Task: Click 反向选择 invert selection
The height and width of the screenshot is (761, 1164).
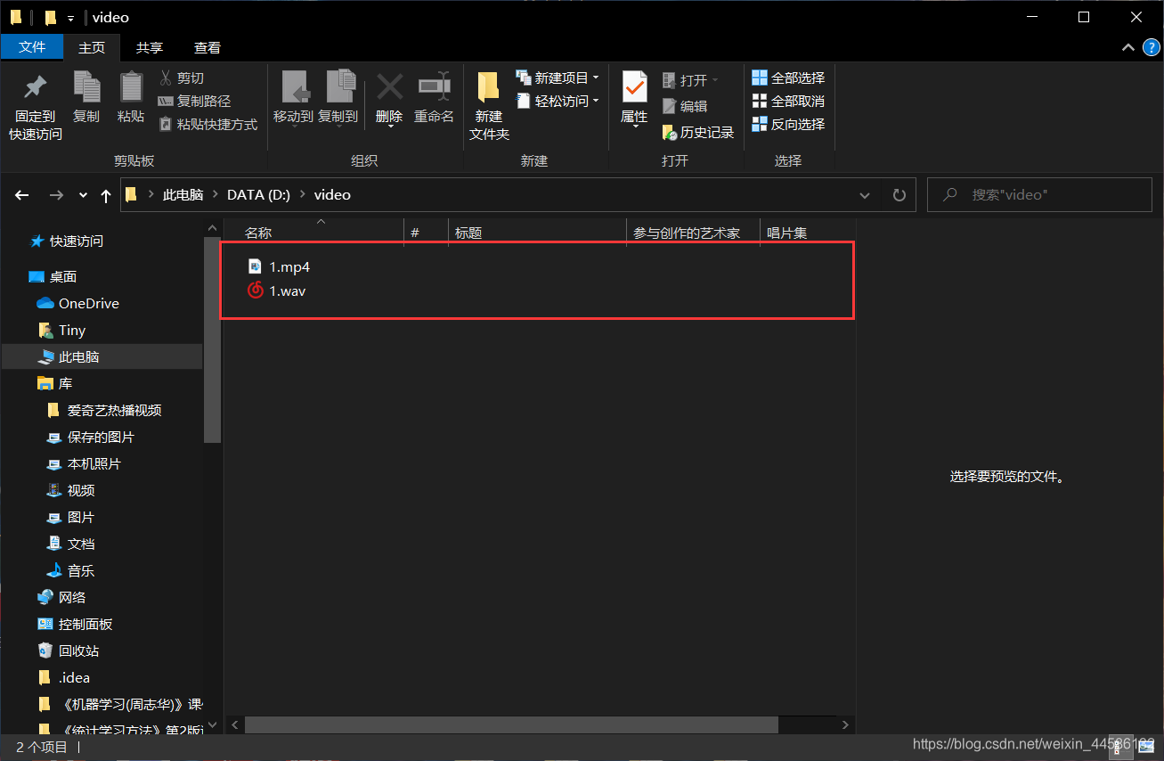Action: 788,125
